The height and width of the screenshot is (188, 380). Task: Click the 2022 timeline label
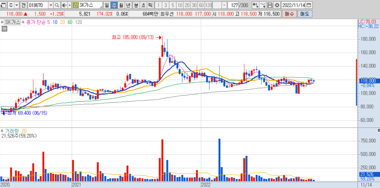pos(206,185)
